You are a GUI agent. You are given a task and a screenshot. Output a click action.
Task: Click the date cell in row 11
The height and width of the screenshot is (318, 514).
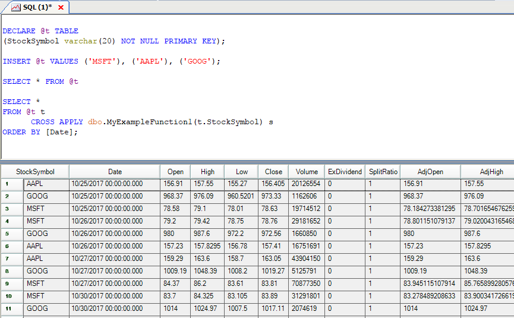tap(115, 308)
